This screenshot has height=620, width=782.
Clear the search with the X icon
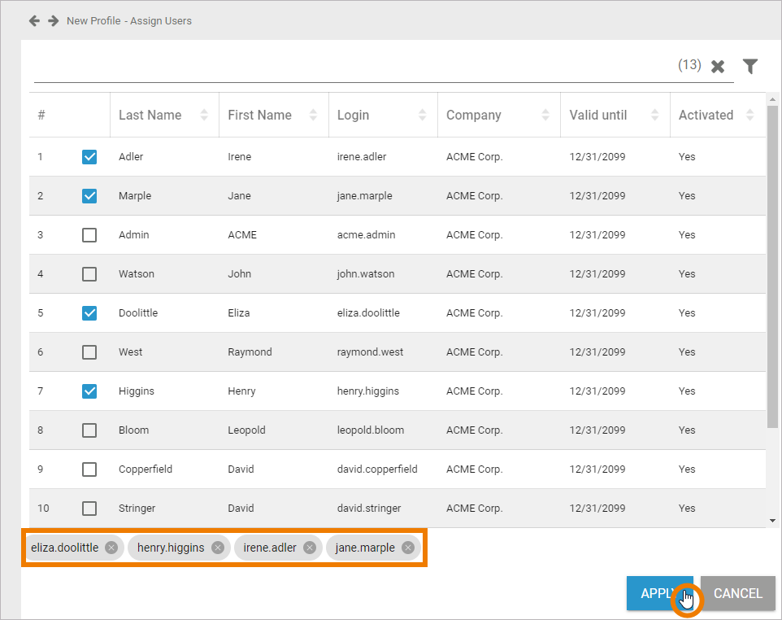(718, 67)
